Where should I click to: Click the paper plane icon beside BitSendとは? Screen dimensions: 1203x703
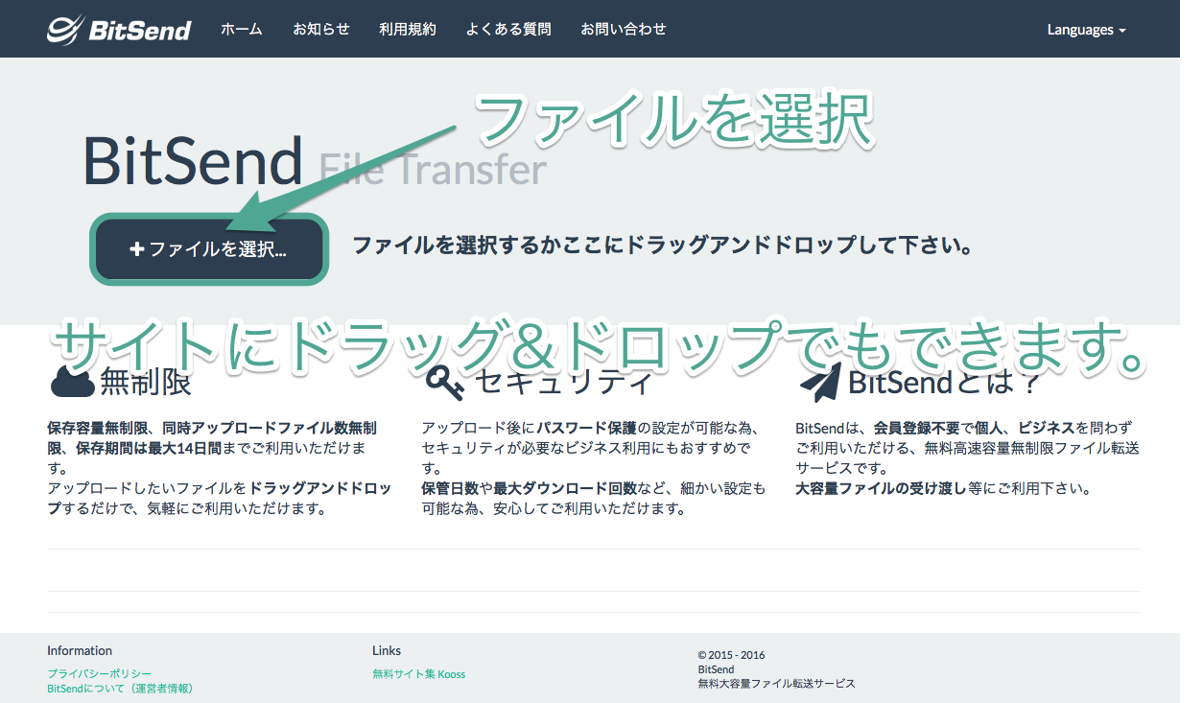[x=820, y=381]
